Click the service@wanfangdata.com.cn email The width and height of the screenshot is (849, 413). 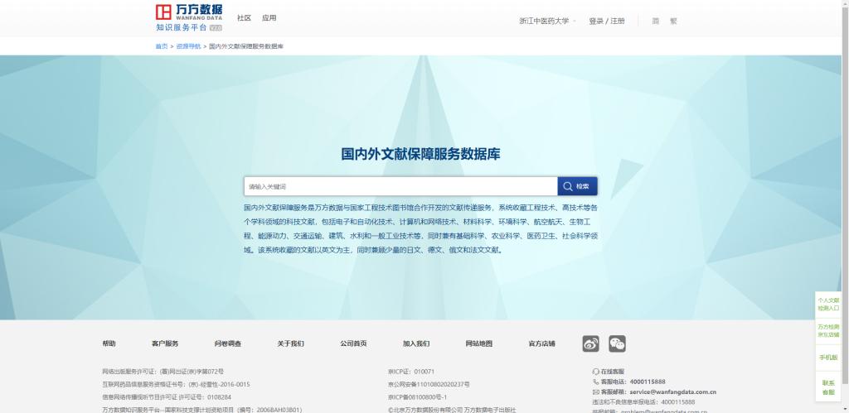click(673, 392)
